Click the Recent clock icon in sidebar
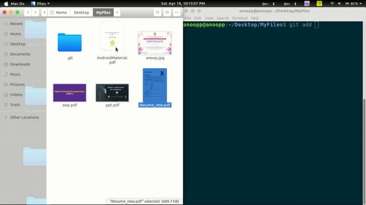This screenshot has width=366, height=205. (6, 24)
